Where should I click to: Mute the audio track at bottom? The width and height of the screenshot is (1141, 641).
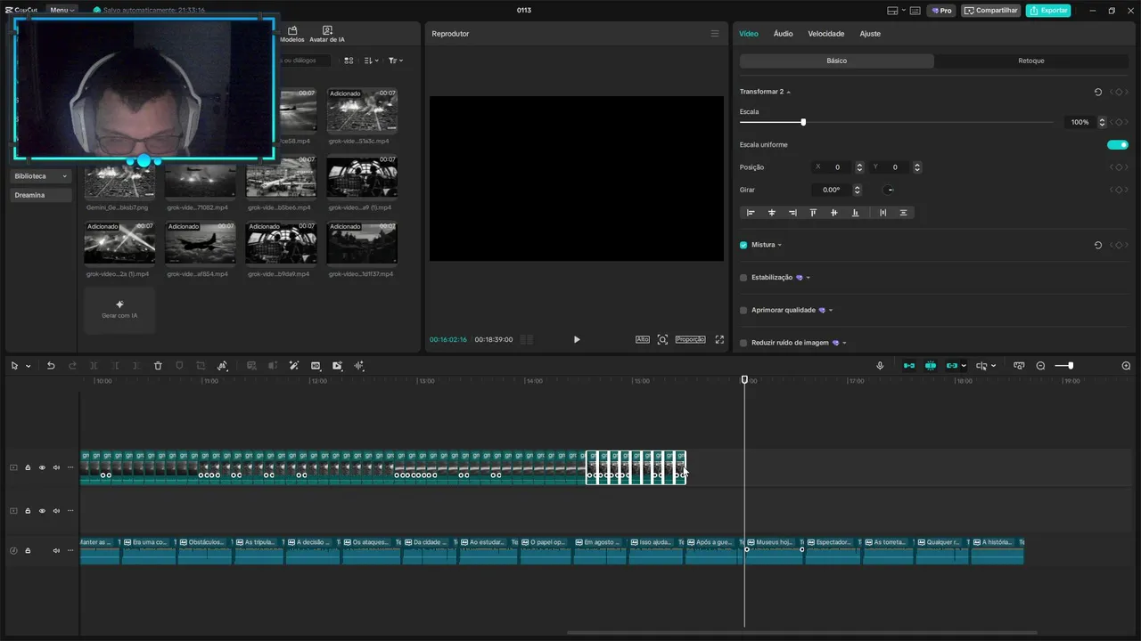(x=56, y=550)
